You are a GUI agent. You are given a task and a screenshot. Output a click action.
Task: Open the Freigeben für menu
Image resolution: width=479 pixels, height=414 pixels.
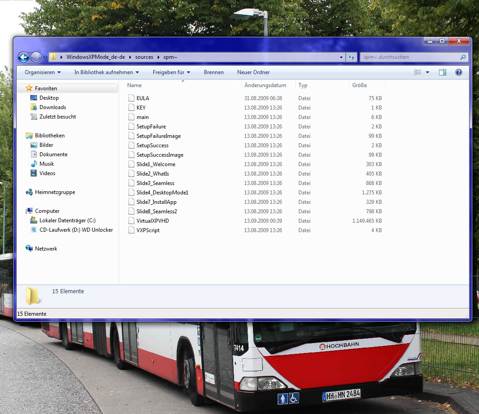point(171,72)
